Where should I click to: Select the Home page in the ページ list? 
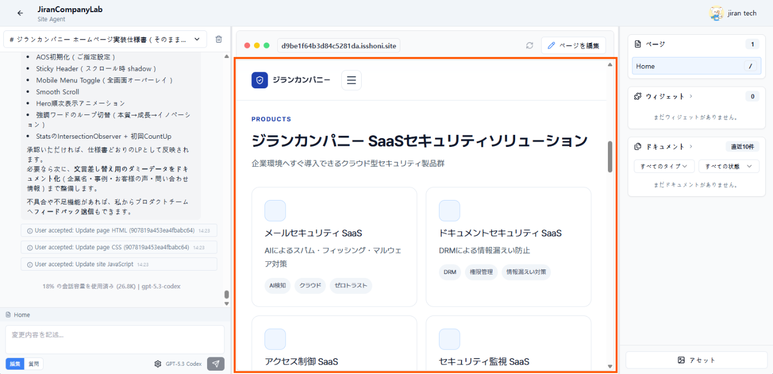(697, 66)
